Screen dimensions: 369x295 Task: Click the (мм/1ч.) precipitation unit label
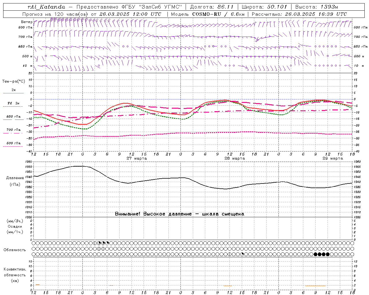pyautogui.click(x=15, y=232)
